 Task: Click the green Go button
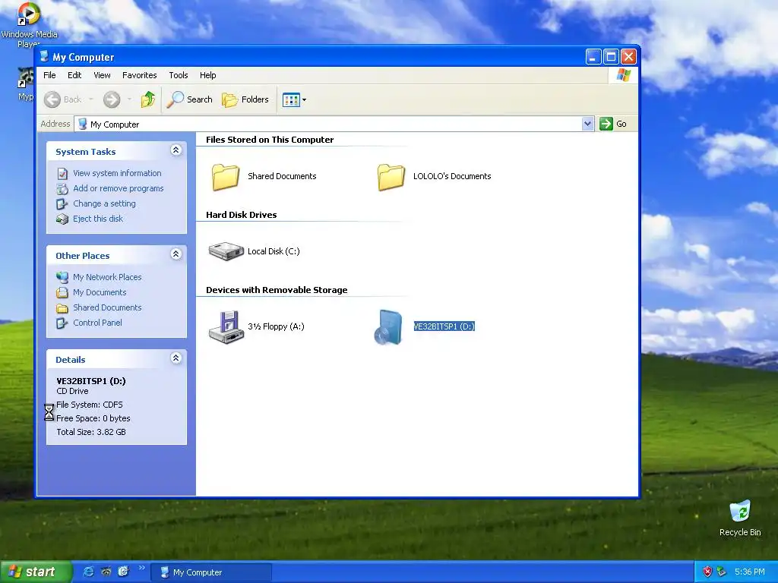point(613,124)
